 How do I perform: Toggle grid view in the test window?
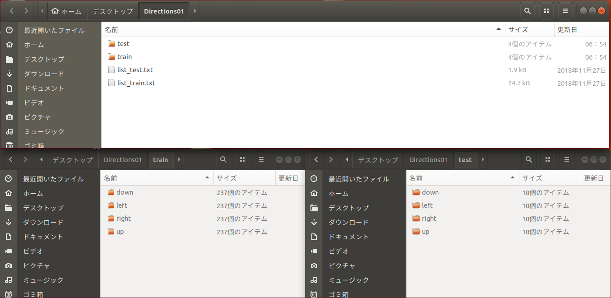coord(548,159)
